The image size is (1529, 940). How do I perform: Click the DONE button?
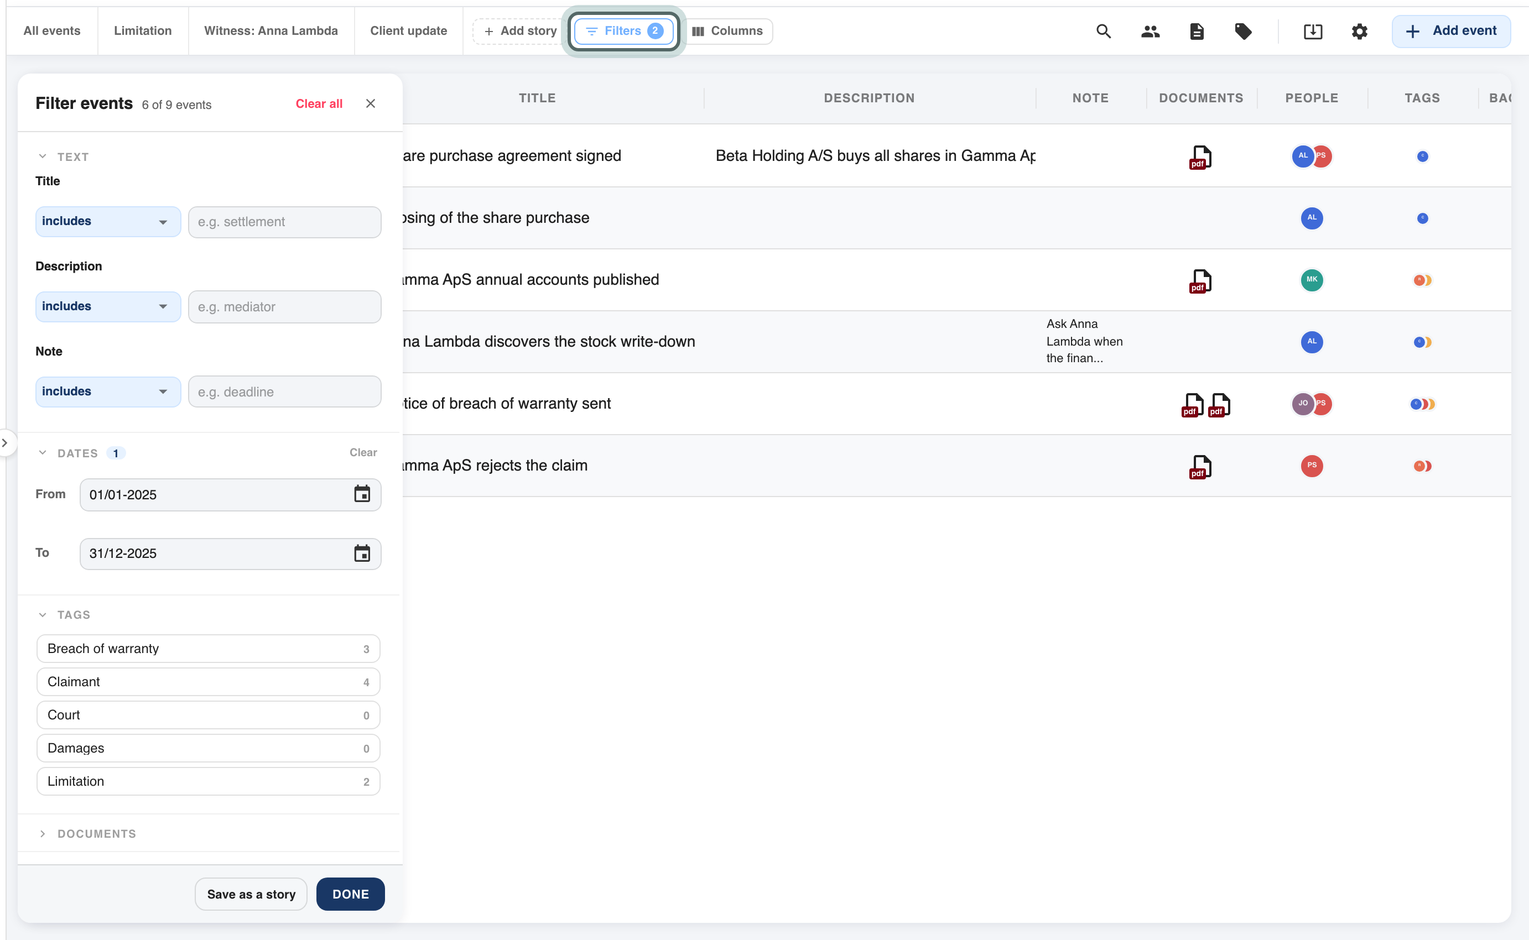click(350, 894)
